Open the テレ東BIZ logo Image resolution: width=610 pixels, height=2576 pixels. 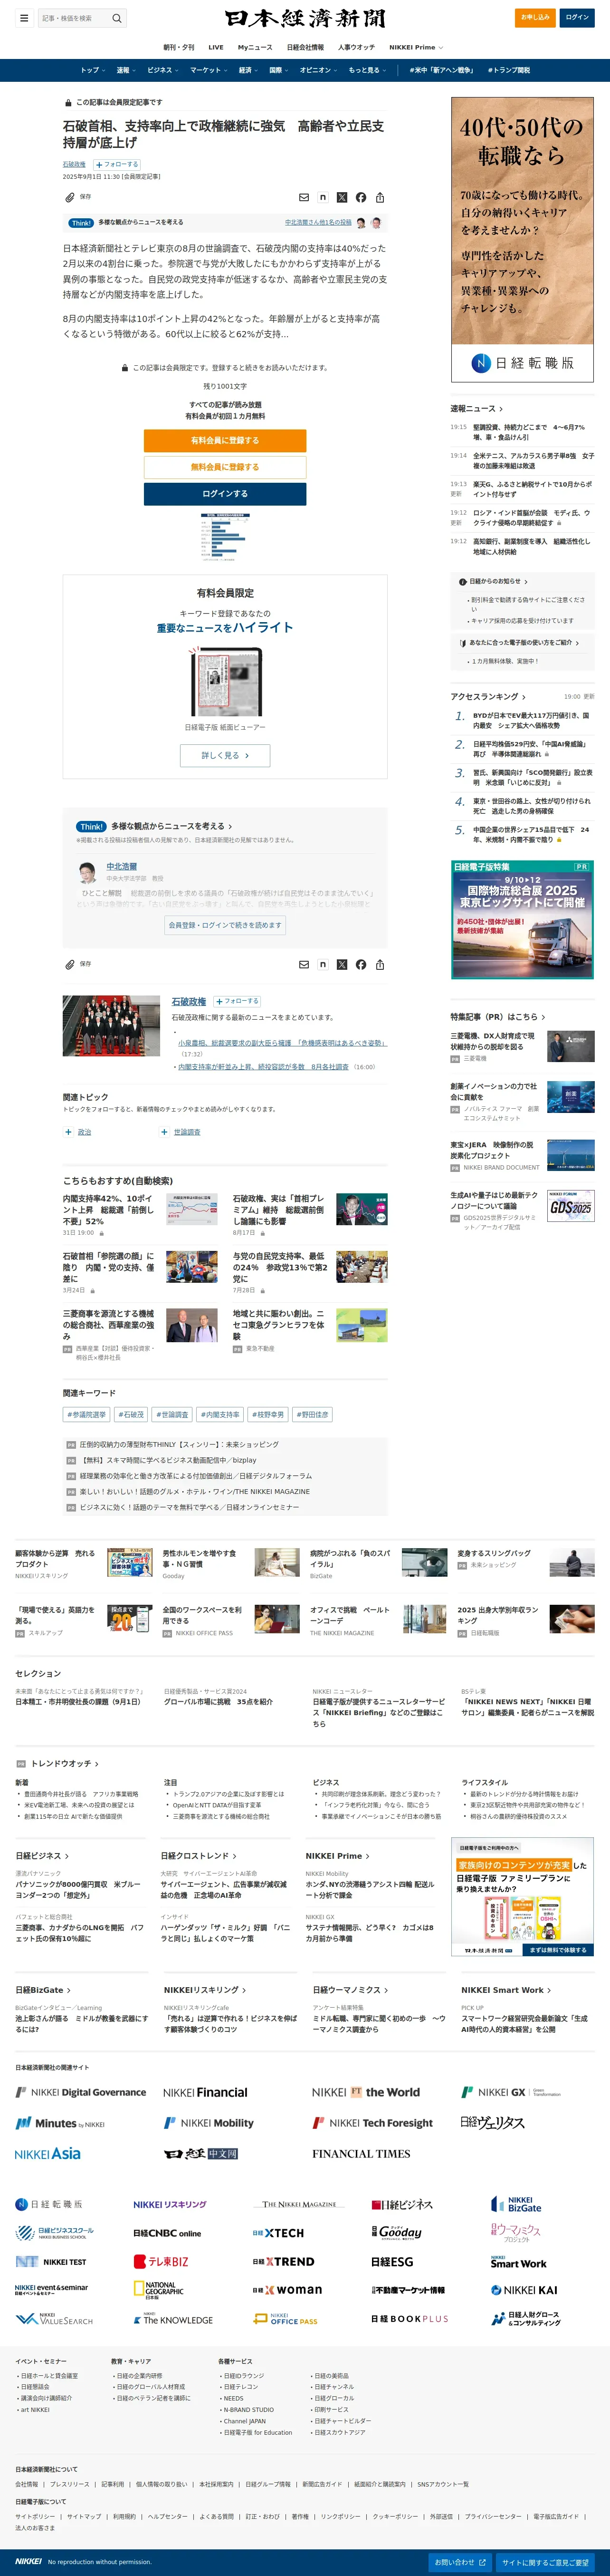[x=161, y=2261]
